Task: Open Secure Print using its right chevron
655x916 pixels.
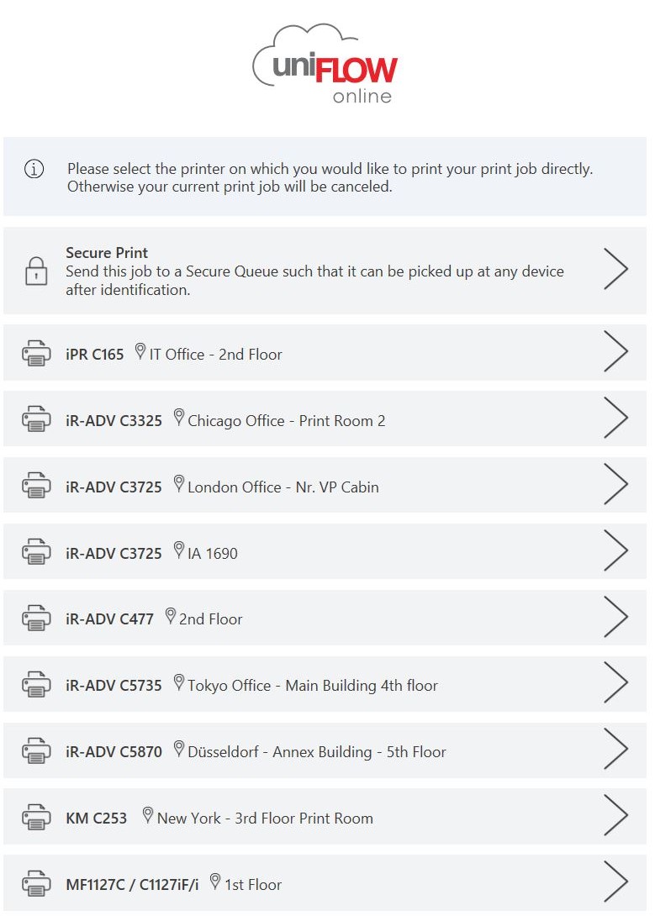Action: coord(615,269)
